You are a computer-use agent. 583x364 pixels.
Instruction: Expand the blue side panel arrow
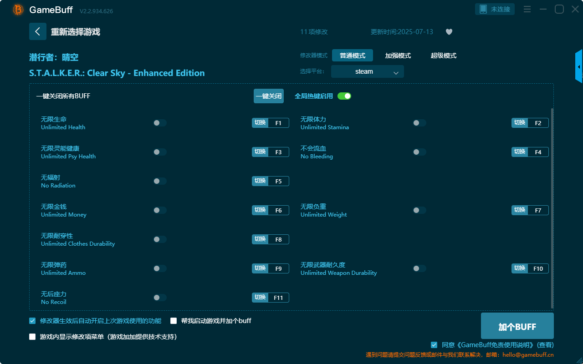(x=579, y=66)
